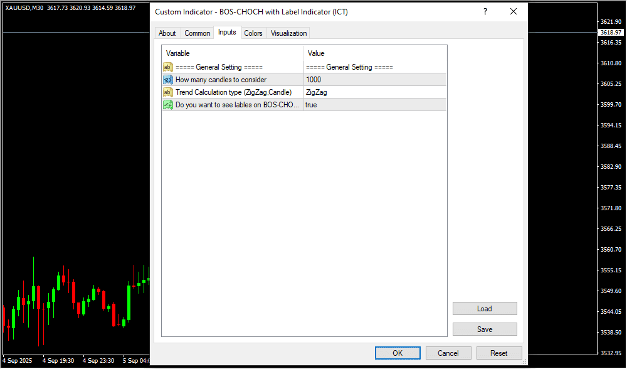
Task: Click the question mark help button
Action: [485, 12]
